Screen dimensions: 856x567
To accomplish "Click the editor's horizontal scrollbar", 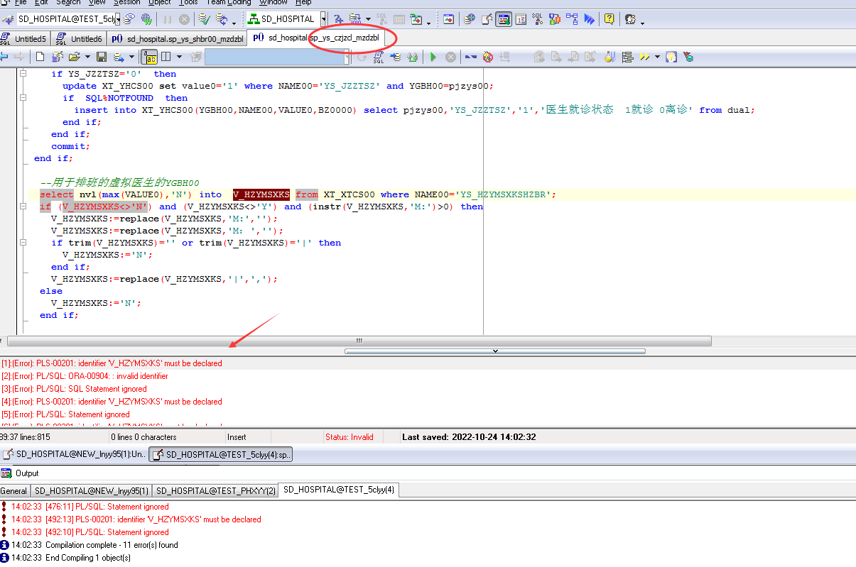I will (359, 341).
